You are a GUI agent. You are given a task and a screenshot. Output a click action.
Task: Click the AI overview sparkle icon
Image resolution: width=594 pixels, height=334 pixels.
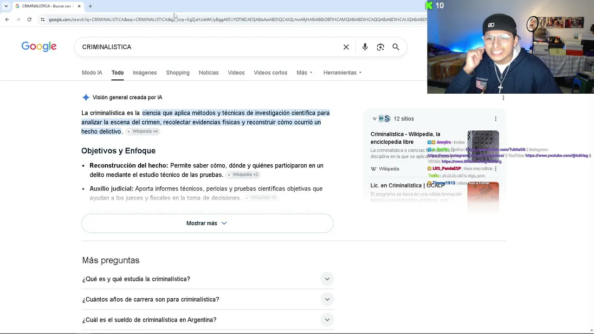coord(86,97)
